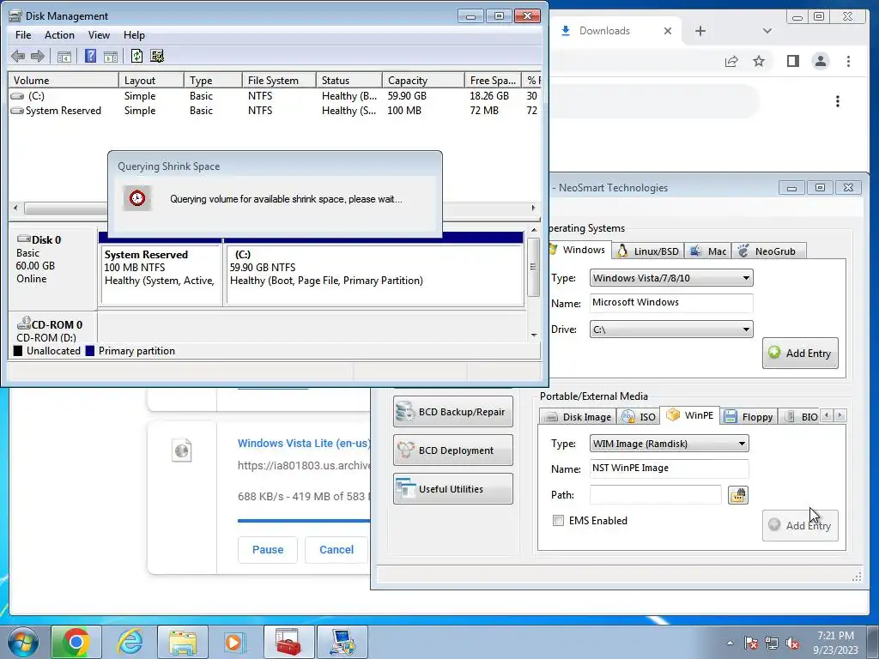
Task: Open the Help menu
Action: 134,34
